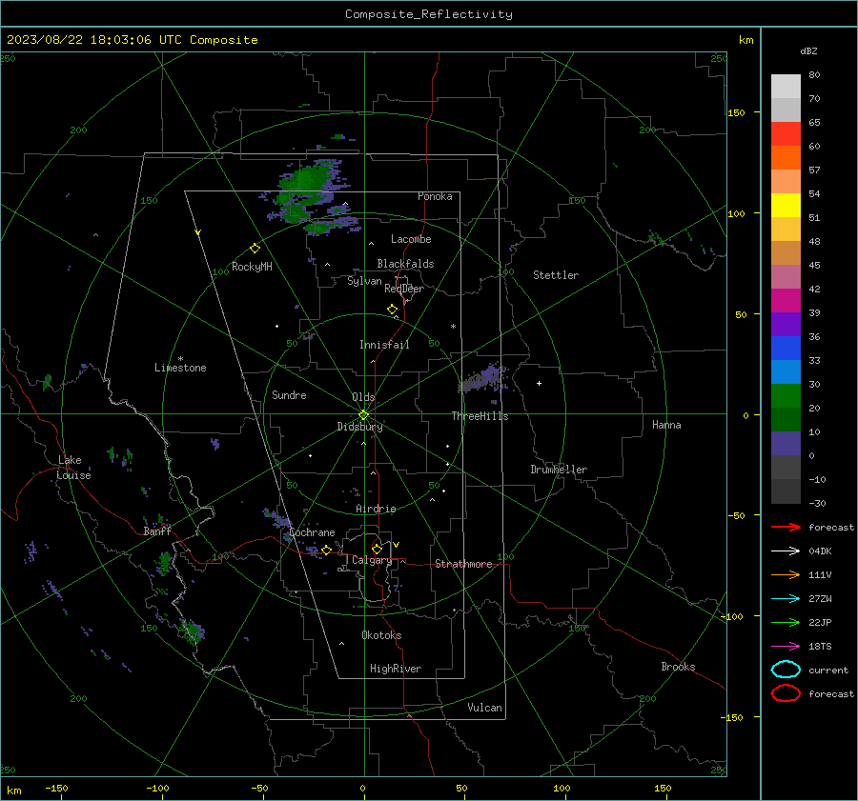Click the yellow radar center marker at Olds

pos(363,415)
